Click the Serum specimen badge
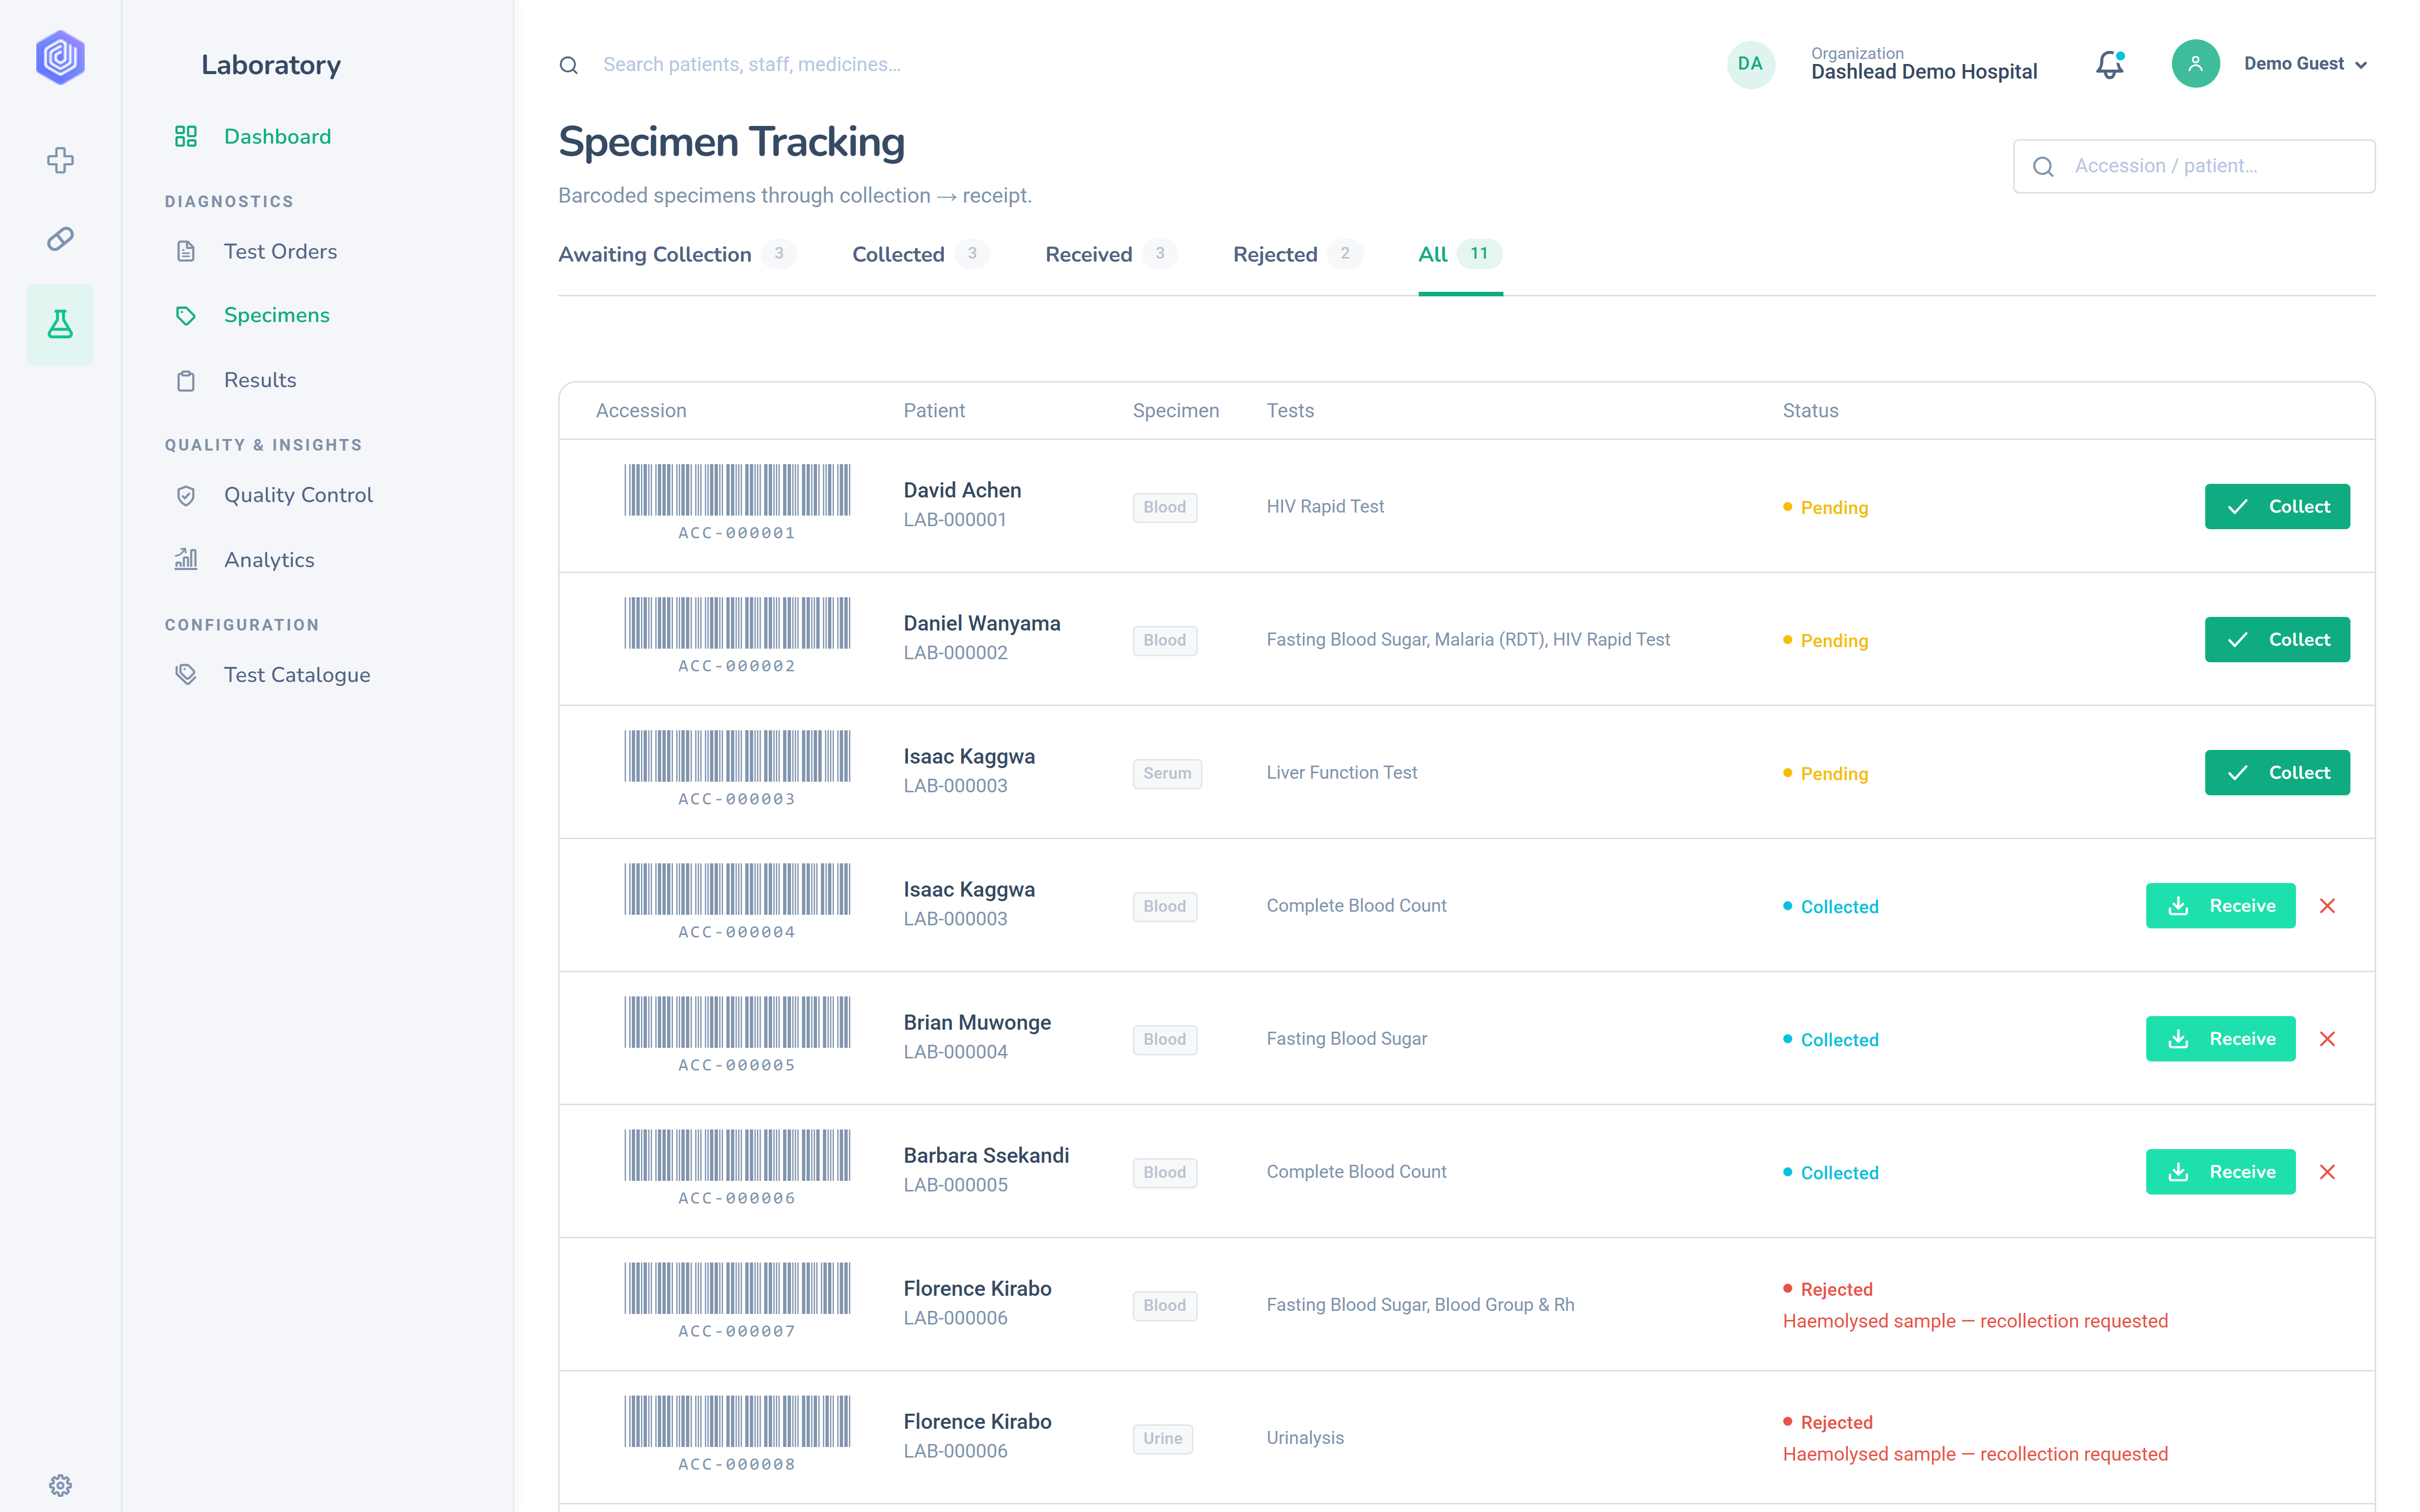 pos(1167,773)
